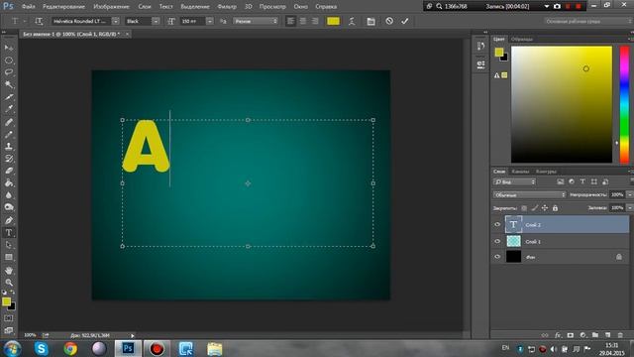Image resolution: width=634 pixels, height=357 pixels.
Task: Right-align the text
Action: [x=315, y=21]
